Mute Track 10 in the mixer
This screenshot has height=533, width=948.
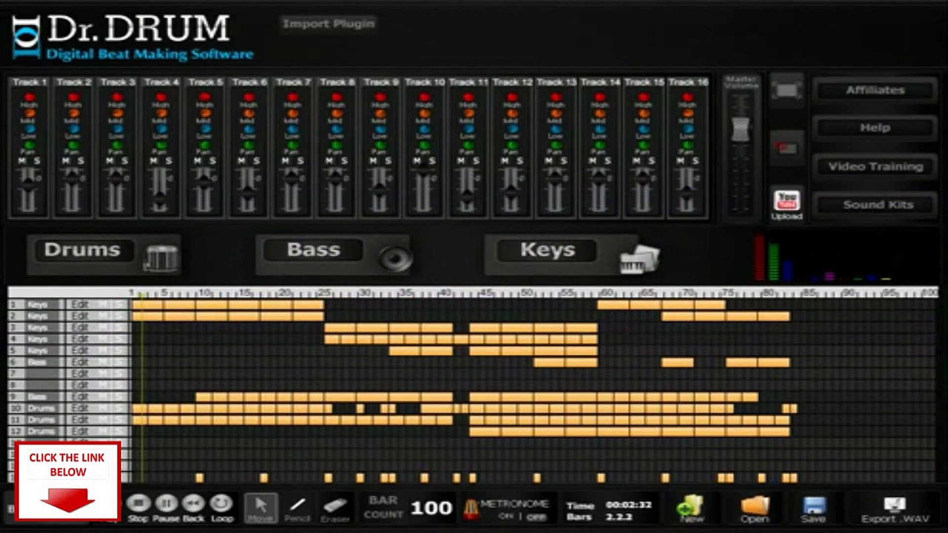tap(417, 161)
